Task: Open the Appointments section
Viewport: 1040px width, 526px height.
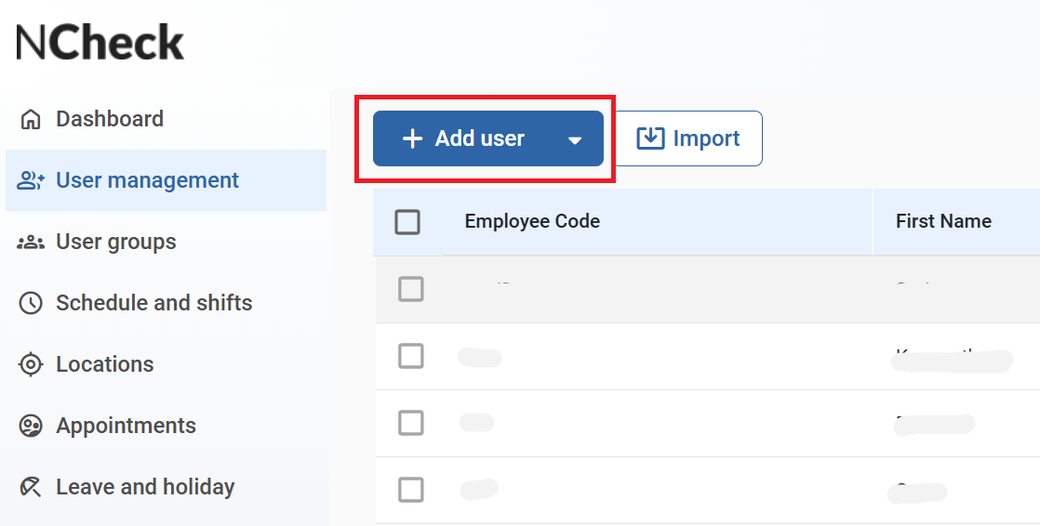Action: pyautogui.click(x=166, y=426)
